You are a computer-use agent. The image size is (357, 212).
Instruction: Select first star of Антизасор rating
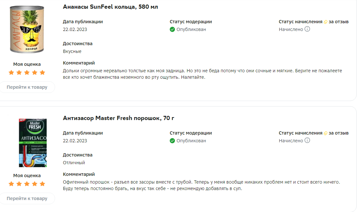[11, 184]
